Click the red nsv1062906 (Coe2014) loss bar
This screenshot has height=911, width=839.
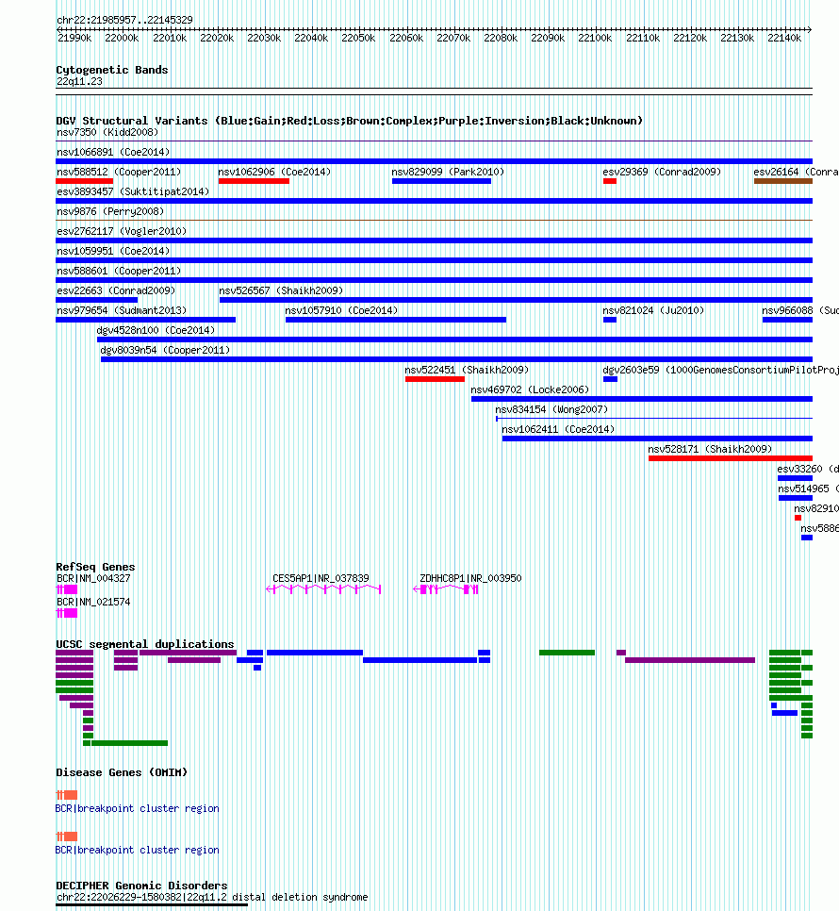254,181
